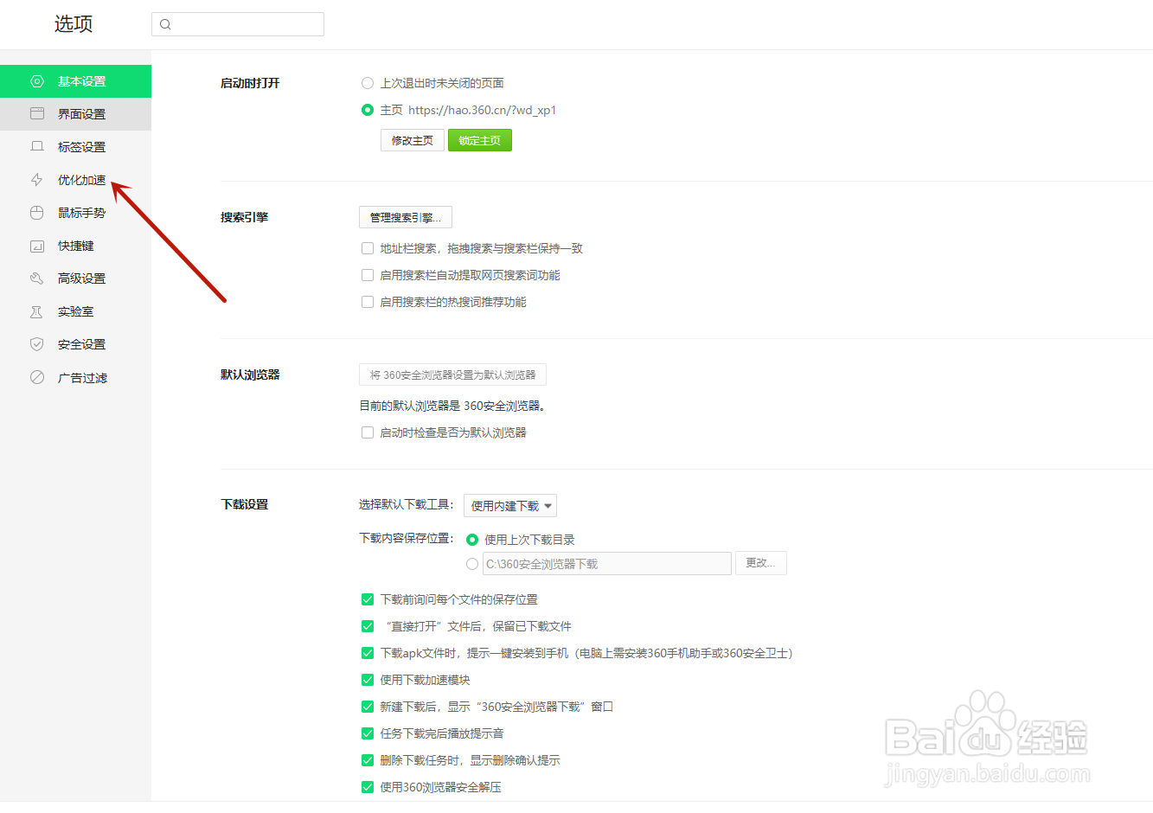The image size is (1153, 813).
Task: Select 主页 startup radio option
Action: point(368,110)
